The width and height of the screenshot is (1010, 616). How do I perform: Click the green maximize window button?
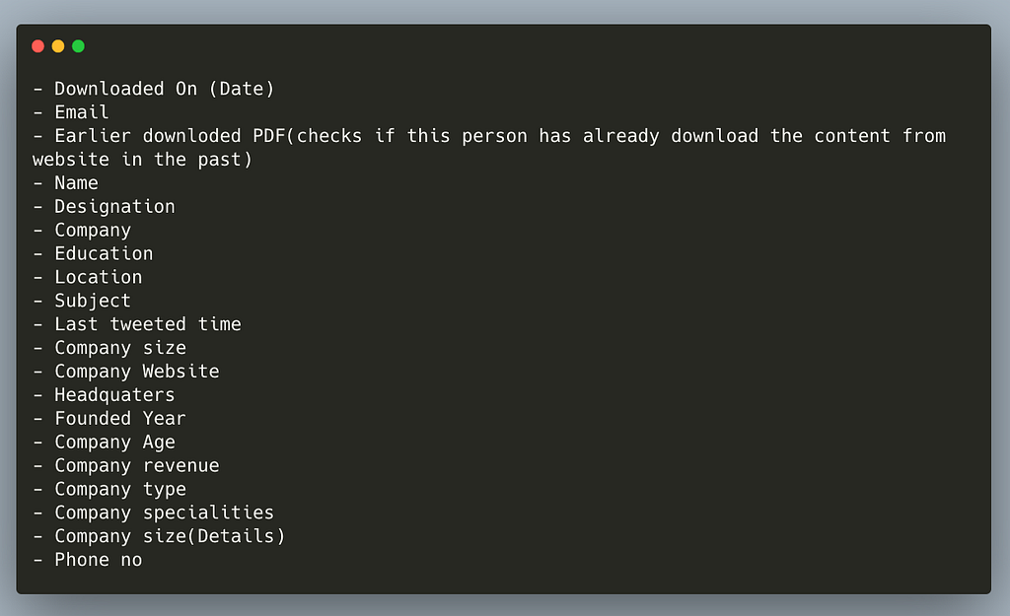79,46
